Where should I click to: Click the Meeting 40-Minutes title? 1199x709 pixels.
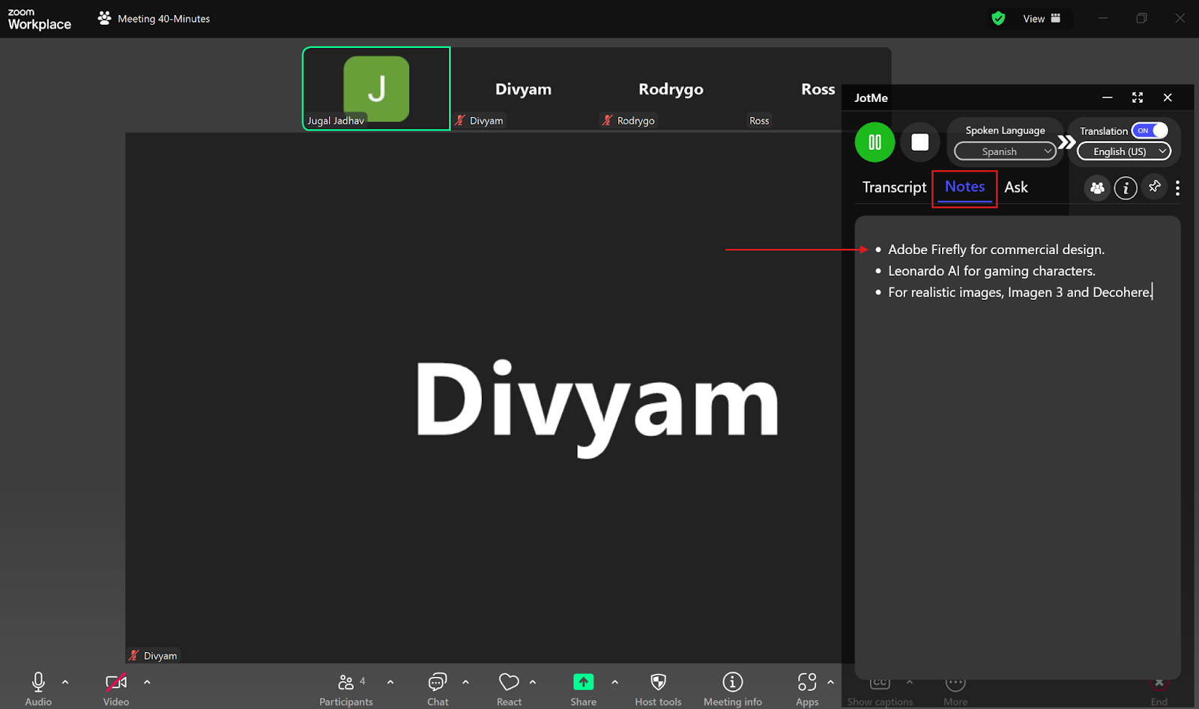point(163,19)
